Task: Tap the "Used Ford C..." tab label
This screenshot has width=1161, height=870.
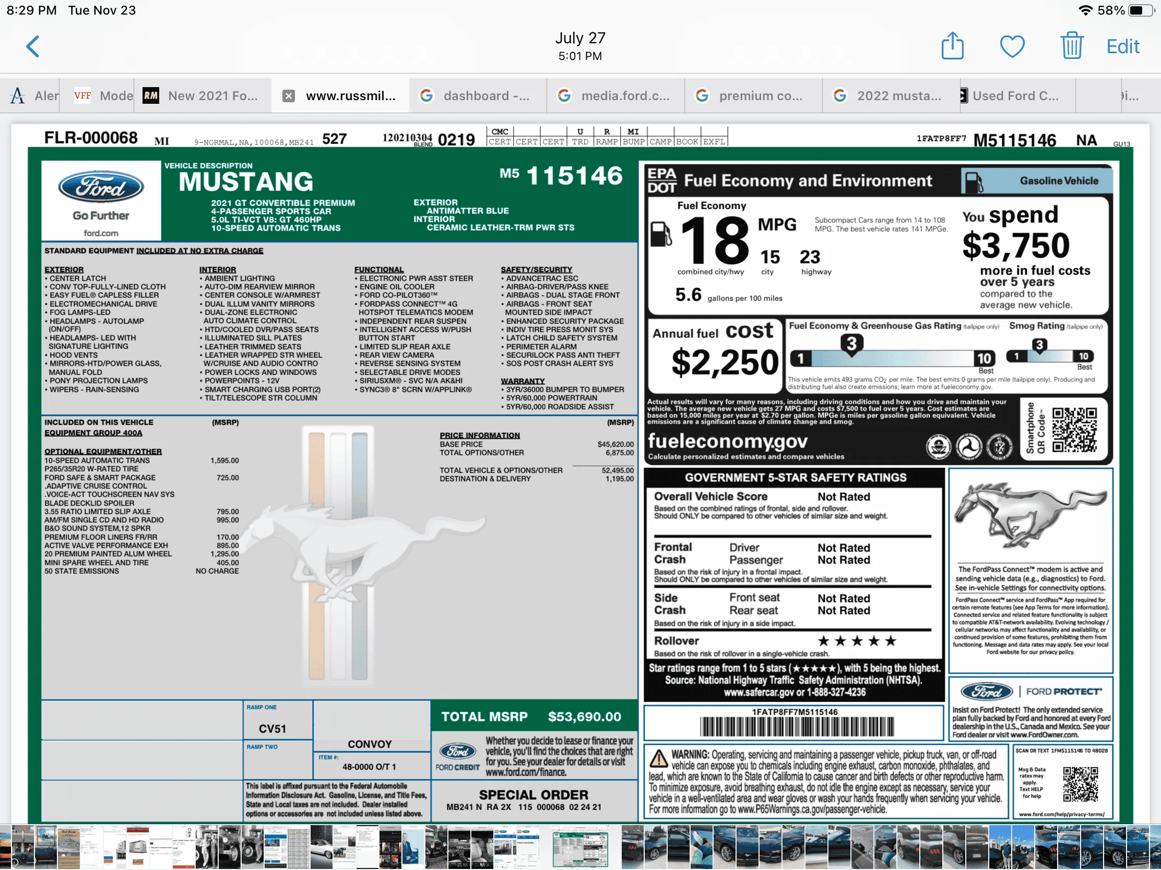Action: [1015, 95]
